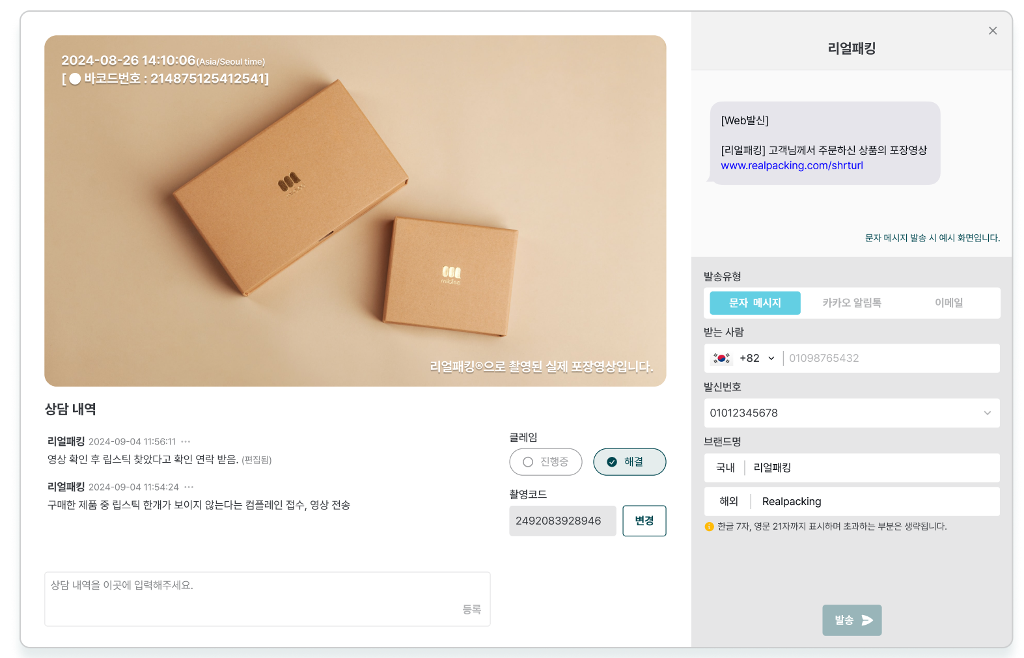Switch to the 카카오 알림톡 tab

tap(851, 303)
